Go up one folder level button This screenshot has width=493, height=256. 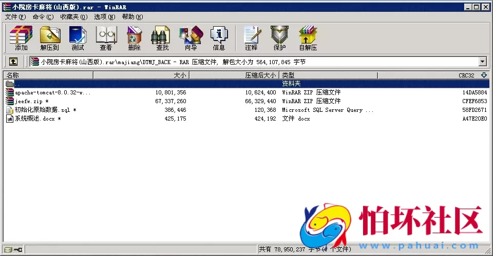point(13,62)
